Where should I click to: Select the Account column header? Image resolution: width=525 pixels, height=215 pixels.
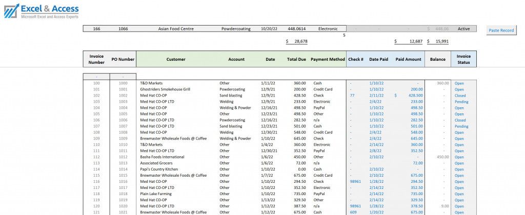pyautogui.click(x=236, y=59)
